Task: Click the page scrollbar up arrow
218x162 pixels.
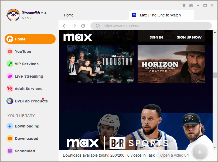Action: point(215,32)
